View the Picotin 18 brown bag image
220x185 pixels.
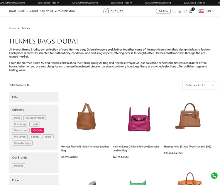tap(86, 116)
